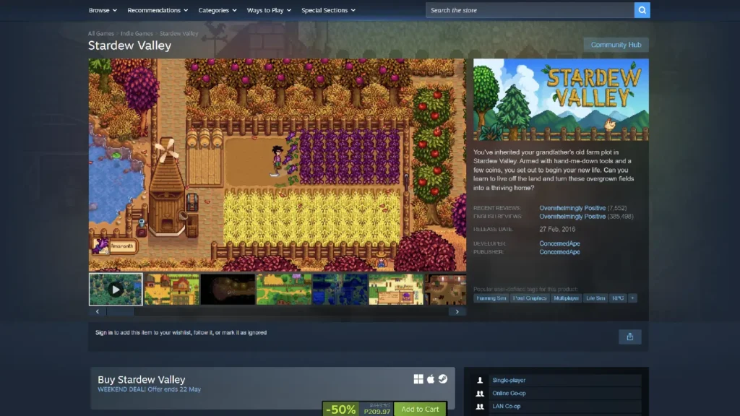The width and height of the screenshot is (740, 416).
Task: Click the Windows platform icon
Action: tap(418, 378)
